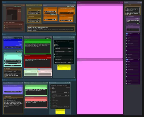Open control after generate dropdown in KSampler BASE

coord(64,52)
